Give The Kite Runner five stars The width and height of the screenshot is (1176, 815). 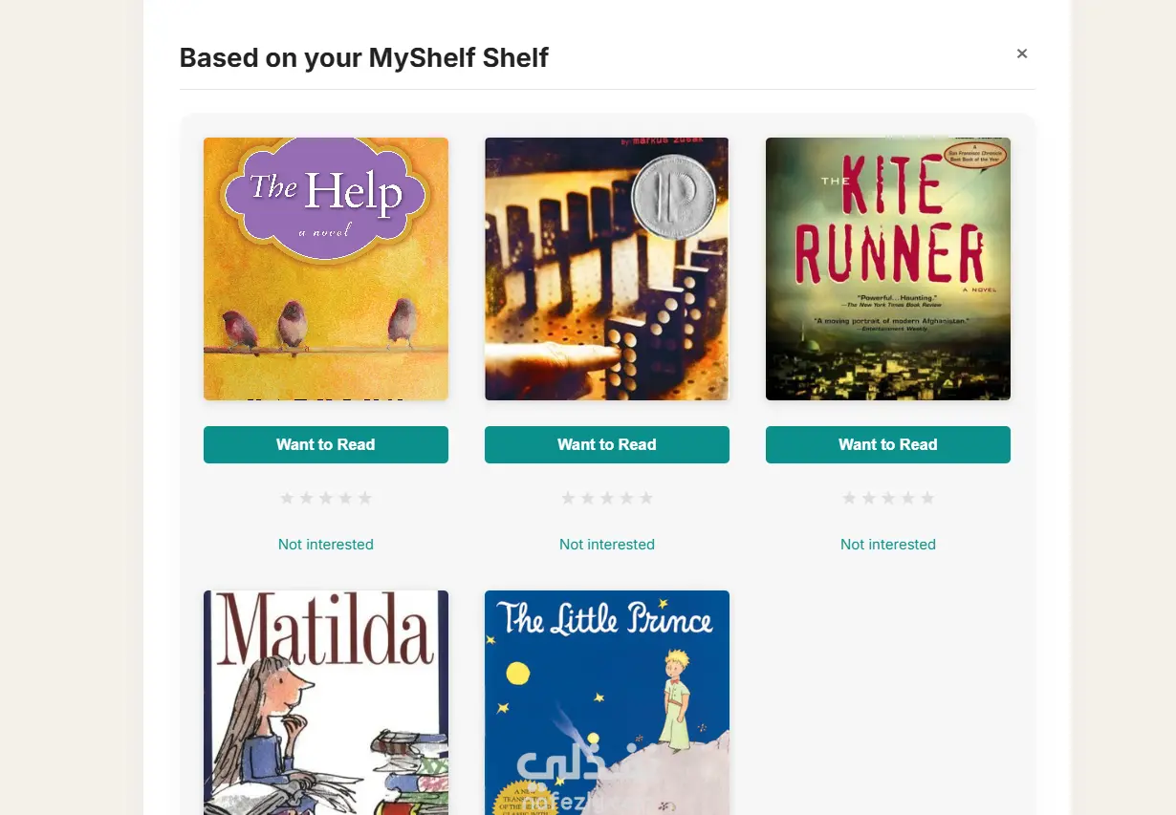pyautogui.click(x=926, y=498)
